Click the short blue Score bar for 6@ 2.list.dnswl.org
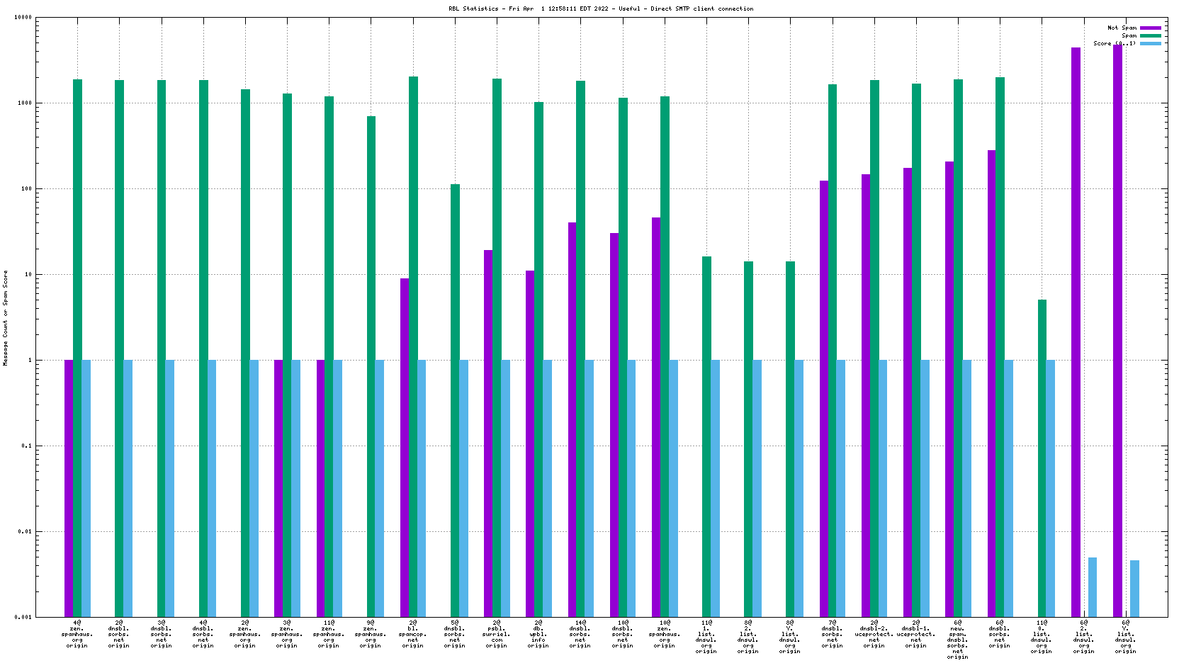1179x663 pixels. tap(1093, 587)
